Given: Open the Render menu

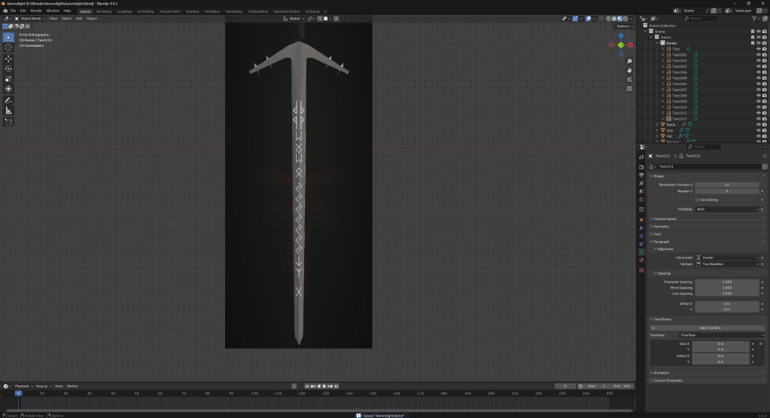Looking at the screenshot, I should tap(36, 11).
